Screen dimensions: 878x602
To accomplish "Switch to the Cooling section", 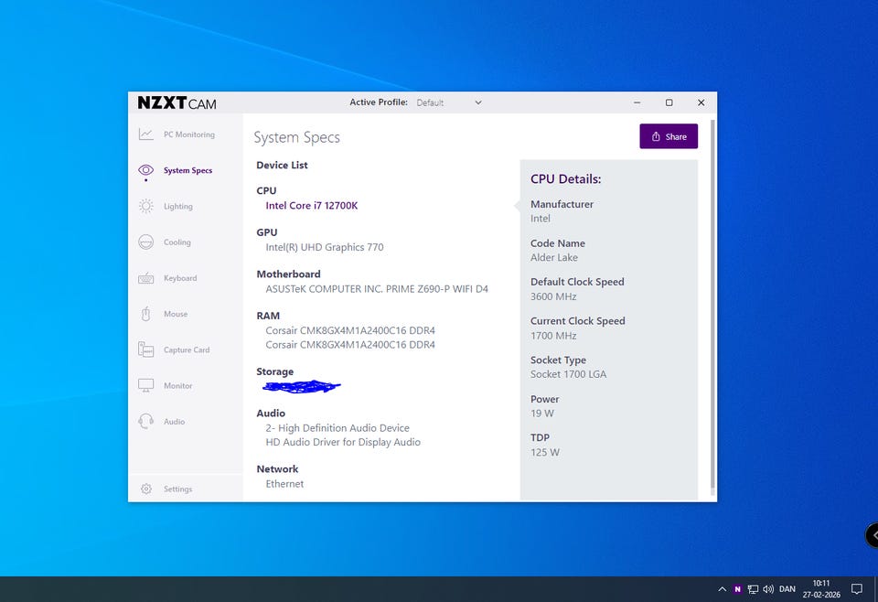I will 177,242.
